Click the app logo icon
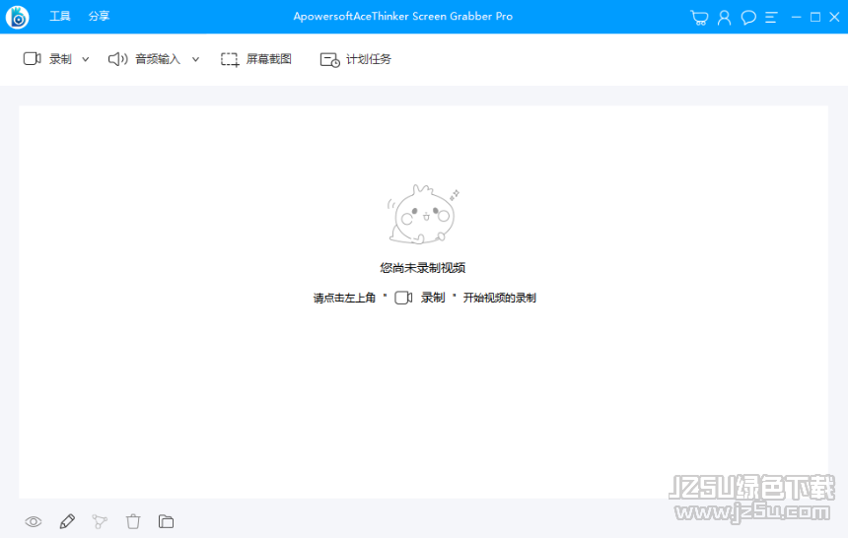The image size is (848, 538). pos(18,18)
